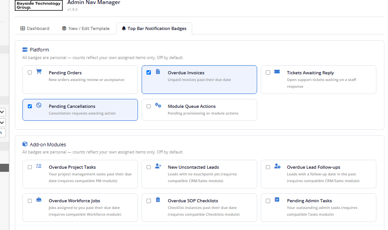Click the Module Queue Actions gears icon

pyautogui.click(x=158, y=105)
